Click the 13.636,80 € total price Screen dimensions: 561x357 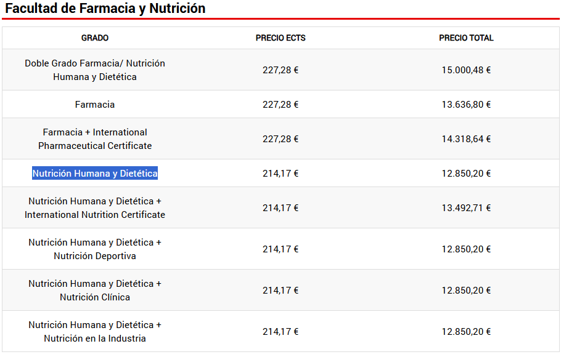(466, 105)
